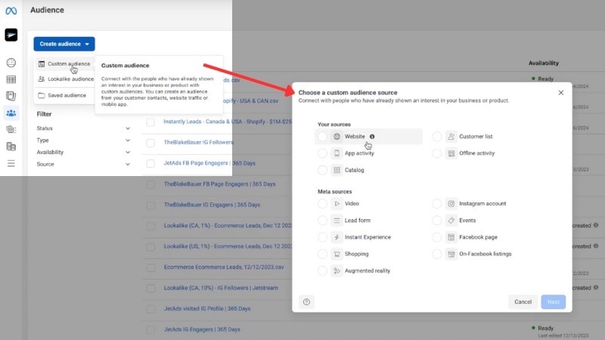Click the Meta logo icon

(11, 11)
